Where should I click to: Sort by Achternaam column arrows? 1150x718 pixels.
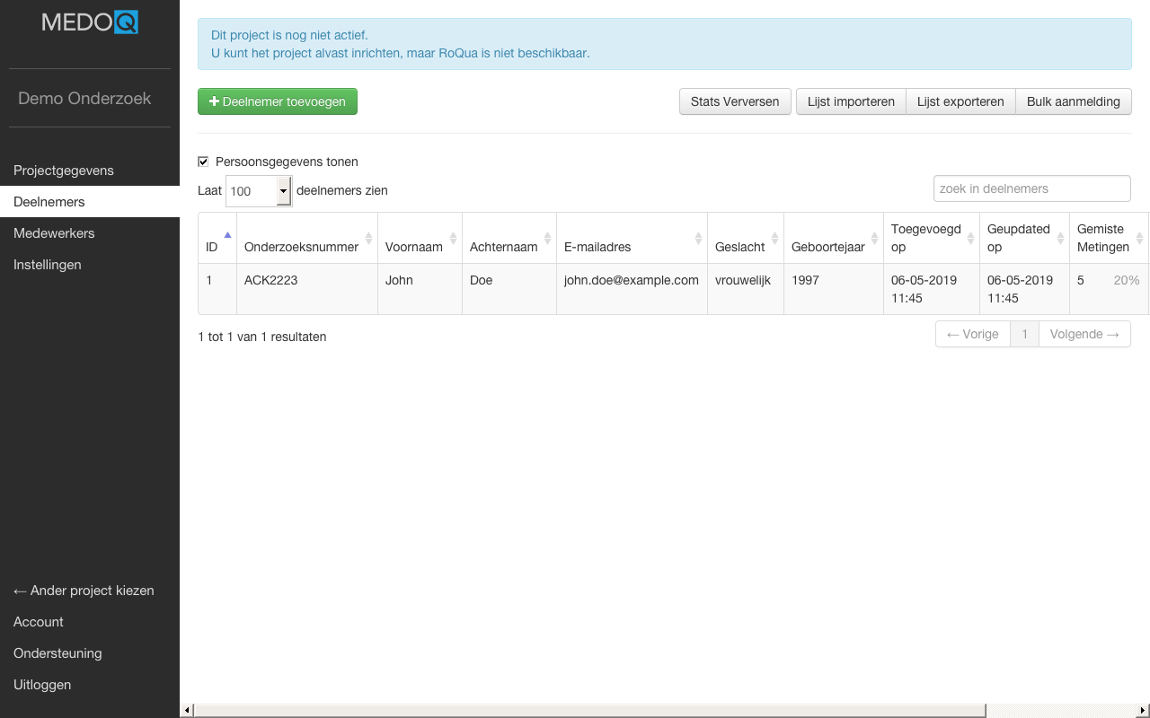(547, 238)
